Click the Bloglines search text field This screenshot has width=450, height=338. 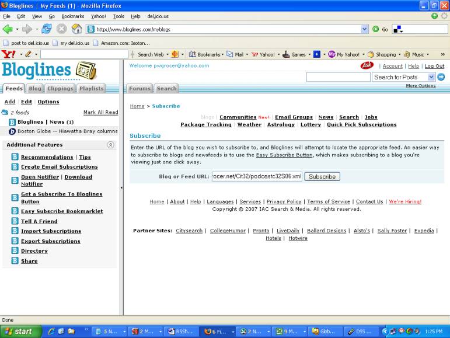[x=339, y=77]
